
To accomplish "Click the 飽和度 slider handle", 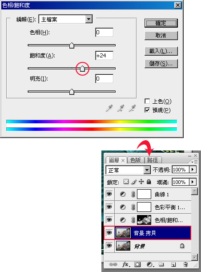I will (82, 69).
